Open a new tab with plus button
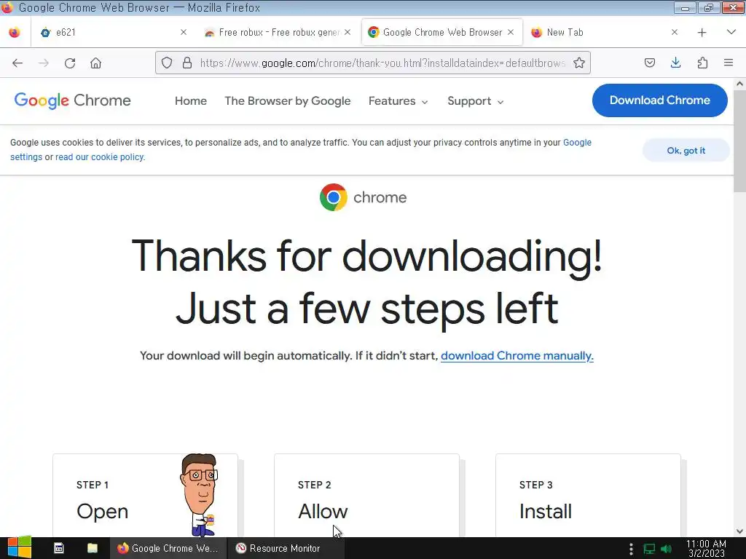 point(702,32)
